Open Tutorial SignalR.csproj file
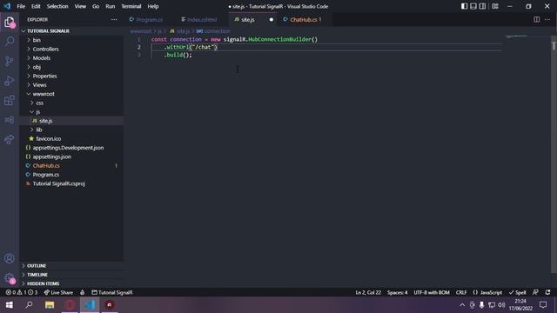Image resolution: width=557 pixels, height=313 pixels. [71, 183]
